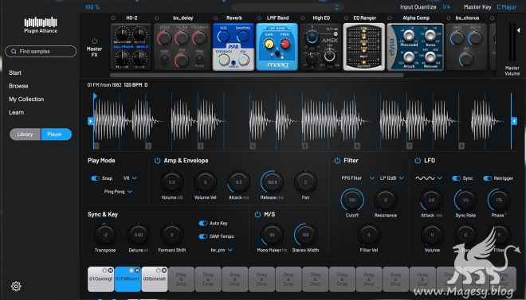Open the HG-2 plugin thumbnail
The image size is (526, 300).
131,47
